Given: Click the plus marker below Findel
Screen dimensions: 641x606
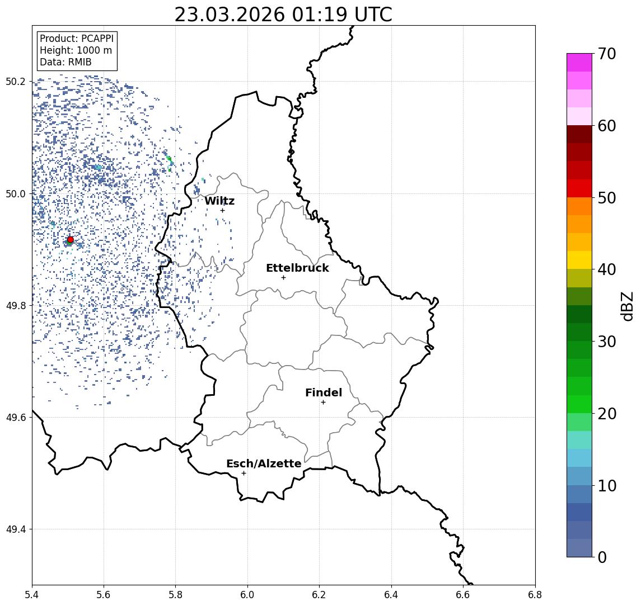Looking at the screenshot, I should 323,403.
